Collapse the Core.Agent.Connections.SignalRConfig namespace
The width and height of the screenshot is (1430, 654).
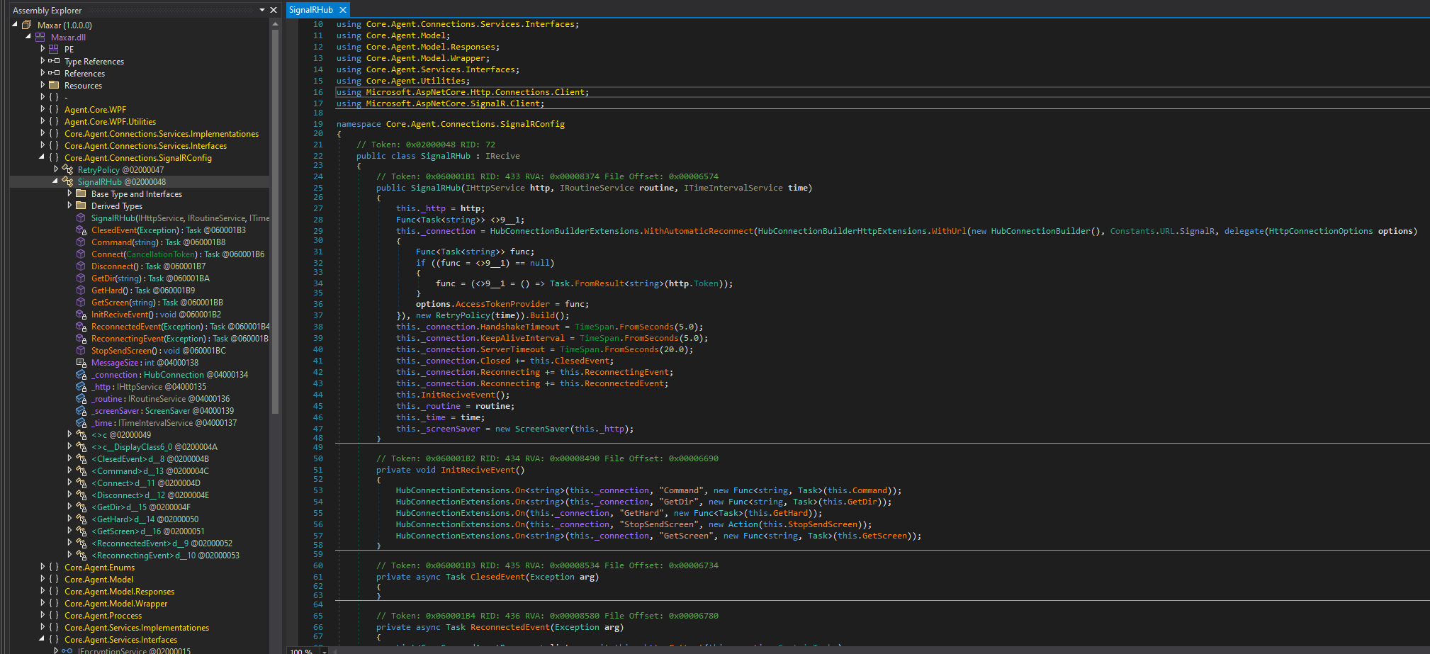pyautogui.click(x=42, y=157)
